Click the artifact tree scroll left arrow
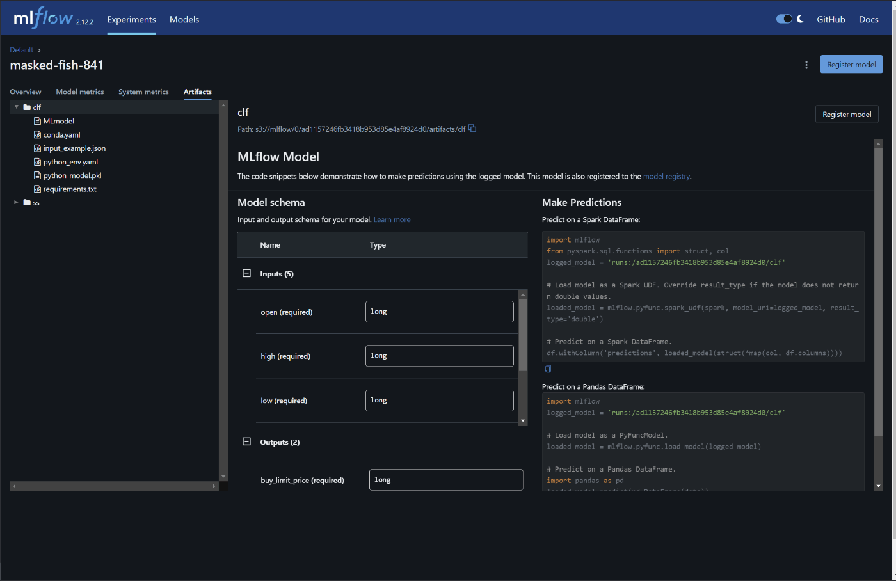The image size is (896, 581). [x=14, y=486]
